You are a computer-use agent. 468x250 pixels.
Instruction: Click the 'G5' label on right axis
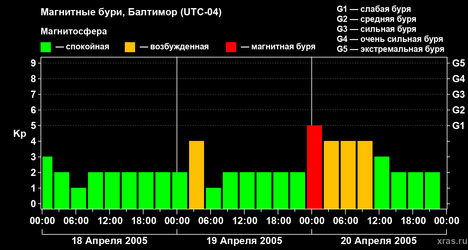tap(459, 63)
